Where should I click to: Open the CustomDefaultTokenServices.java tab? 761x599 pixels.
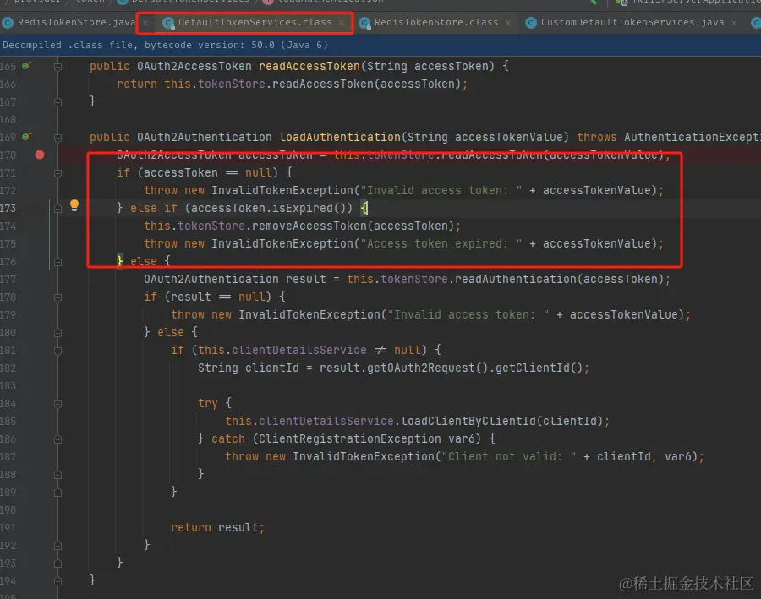[632, 22]
